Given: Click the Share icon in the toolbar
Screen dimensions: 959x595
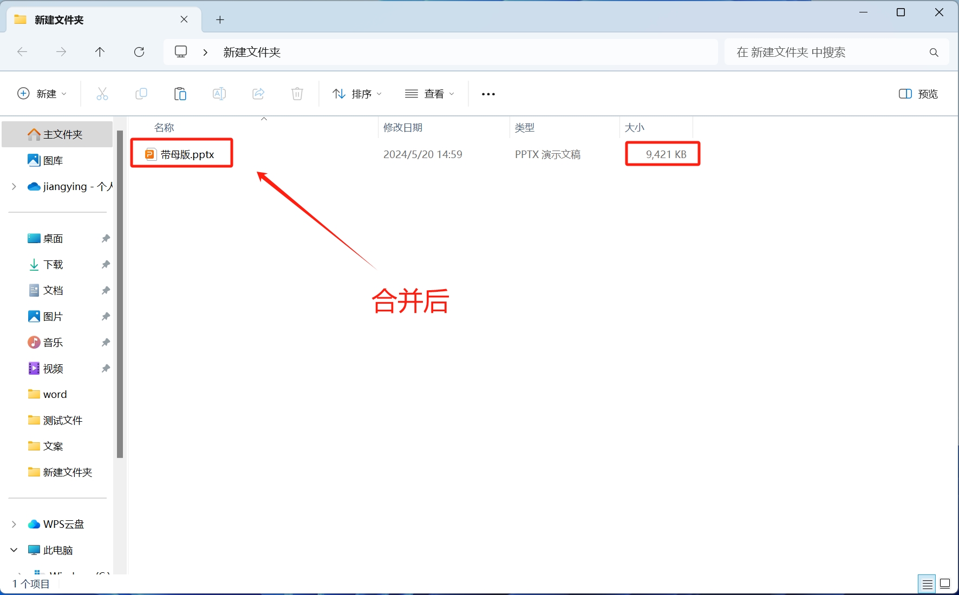Looking at the screenshot, I should [258, 94].
